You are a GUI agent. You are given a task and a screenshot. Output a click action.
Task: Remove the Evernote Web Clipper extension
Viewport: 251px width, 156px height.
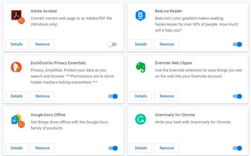[167, 96]
